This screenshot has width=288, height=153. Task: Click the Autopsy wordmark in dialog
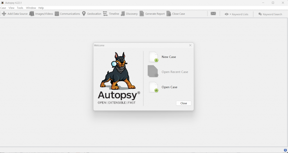click(119, 96)
